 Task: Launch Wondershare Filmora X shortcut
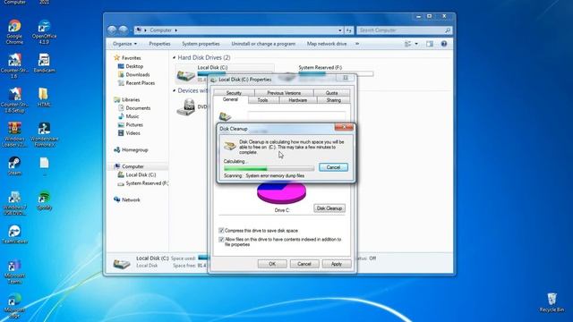(44, 134)
